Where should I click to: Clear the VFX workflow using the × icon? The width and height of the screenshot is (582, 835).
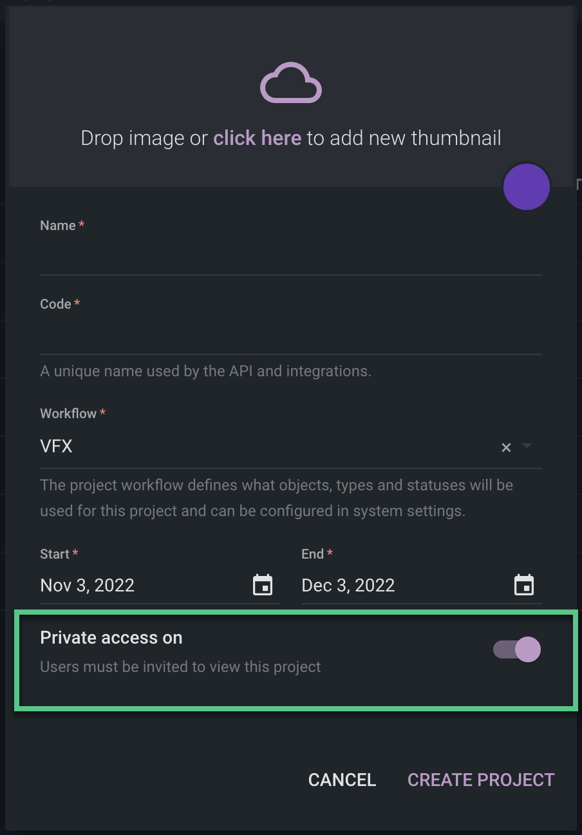[506, 446]
